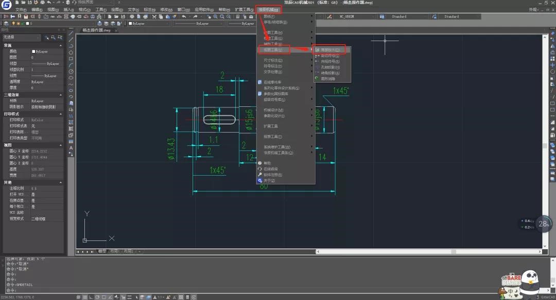Open the 编辑 menu
The height and width of the screenshot is (300, 556).
pos(37,10)
